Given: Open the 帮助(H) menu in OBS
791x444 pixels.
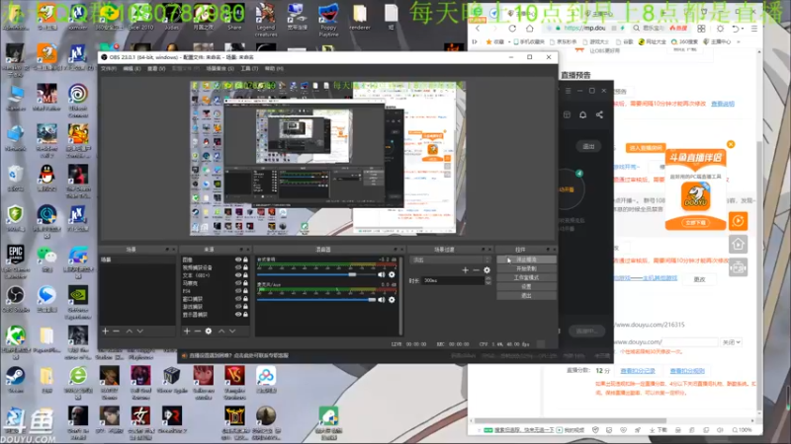Looking at the screenshot, I should point(274,68).
